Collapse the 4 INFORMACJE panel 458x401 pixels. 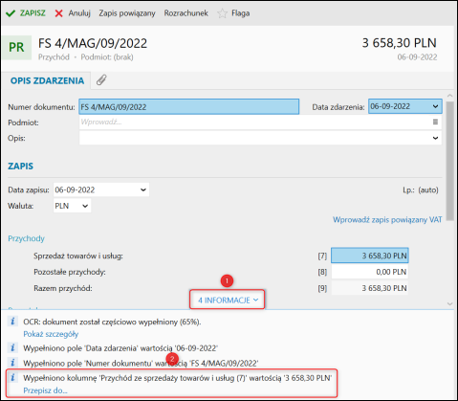[x=228, y=301]
